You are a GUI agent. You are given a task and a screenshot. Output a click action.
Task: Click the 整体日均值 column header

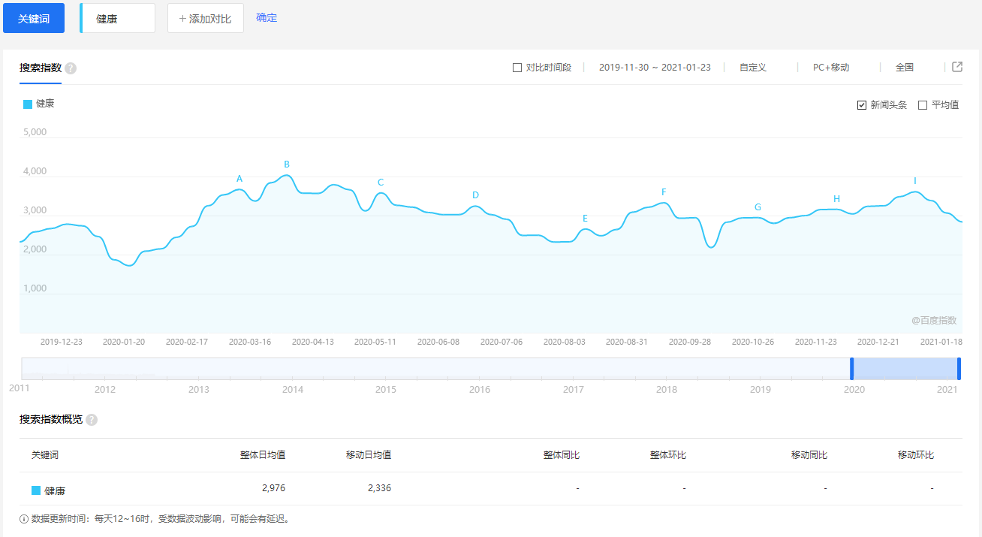pyautogui.click(x=263, y=455)
